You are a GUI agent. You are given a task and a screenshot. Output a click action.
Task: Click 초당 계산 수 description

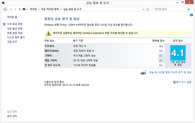[x=80, y=46]
